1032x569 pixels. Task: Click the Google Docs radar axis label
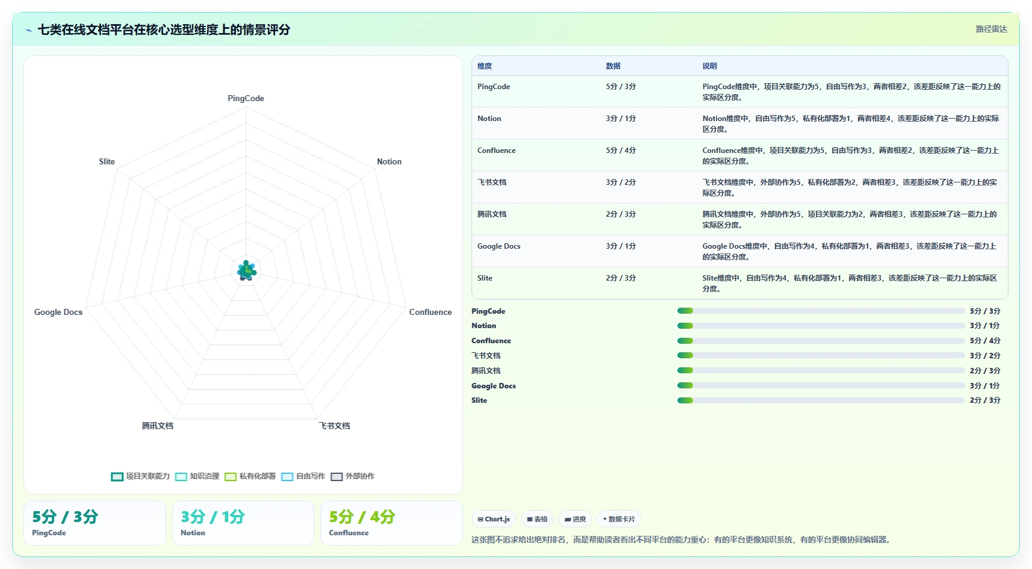point(58,312)
